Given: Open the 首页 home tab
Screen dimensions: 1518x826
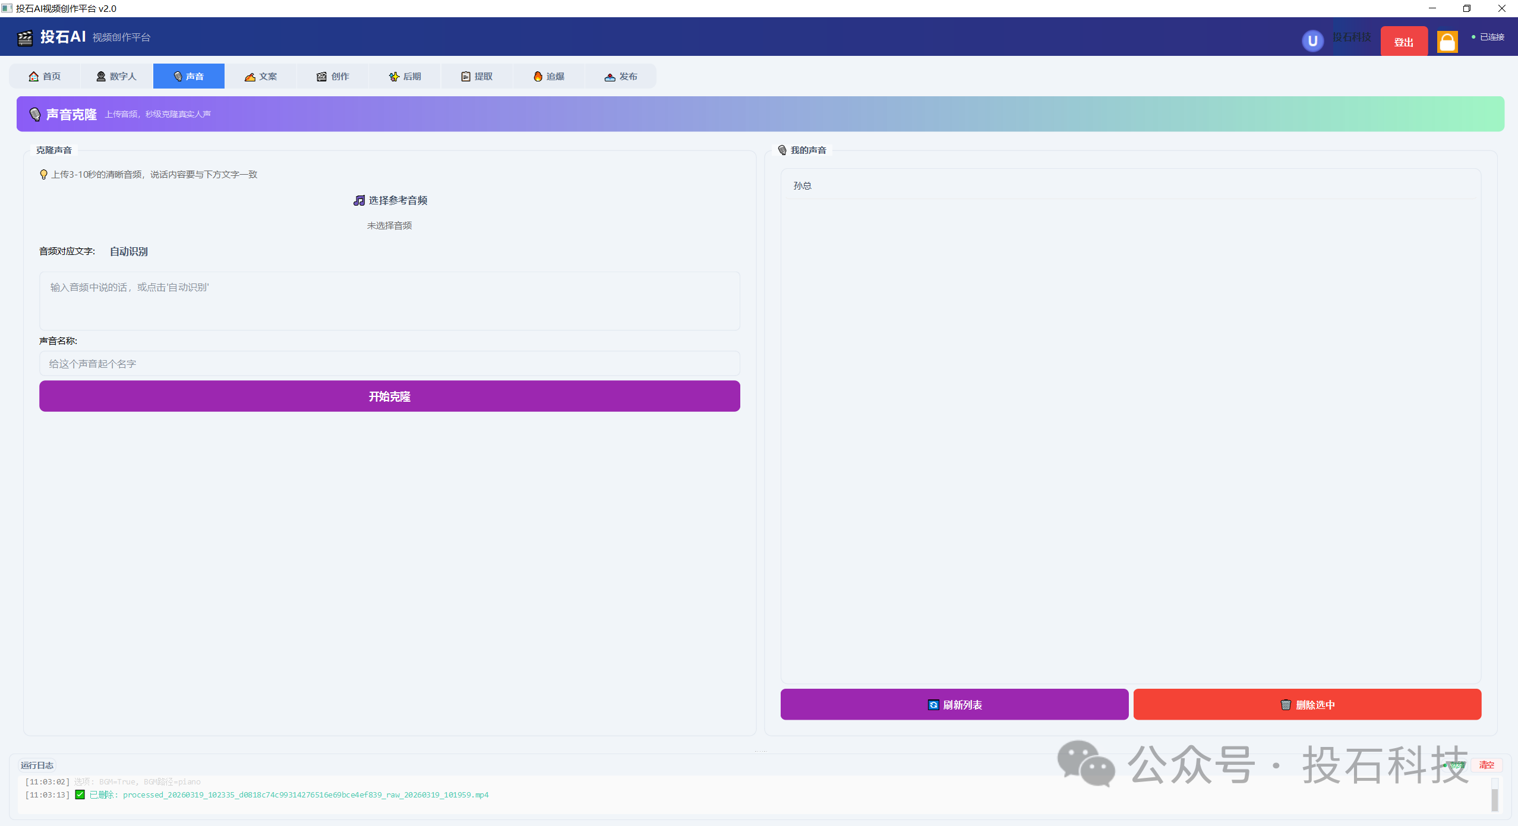Looking at the screenshot, I should point(45,76).
